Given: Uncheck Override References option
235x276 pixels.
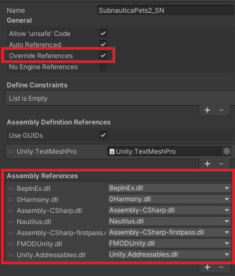Looking at the screenshot, I should tap(103, 55).
